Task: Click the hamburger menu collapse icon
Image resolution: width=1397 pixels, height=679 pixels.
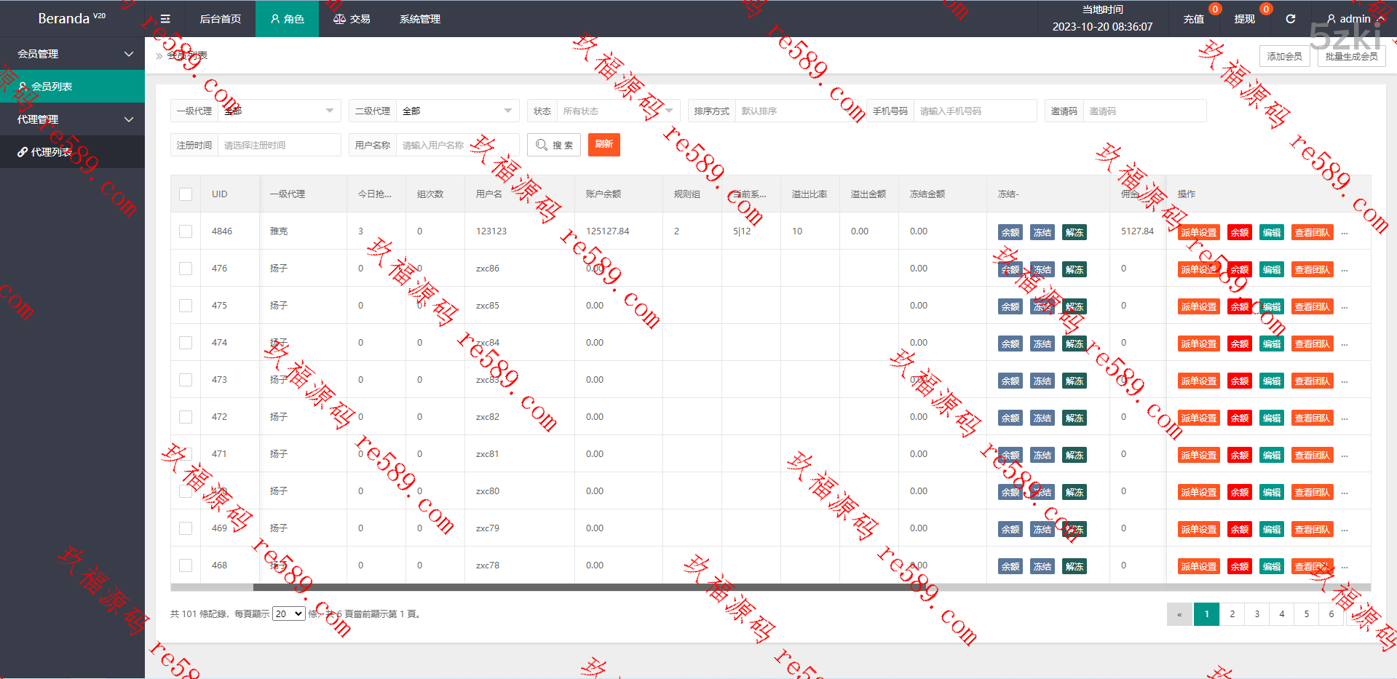Action: click(165, 19)
